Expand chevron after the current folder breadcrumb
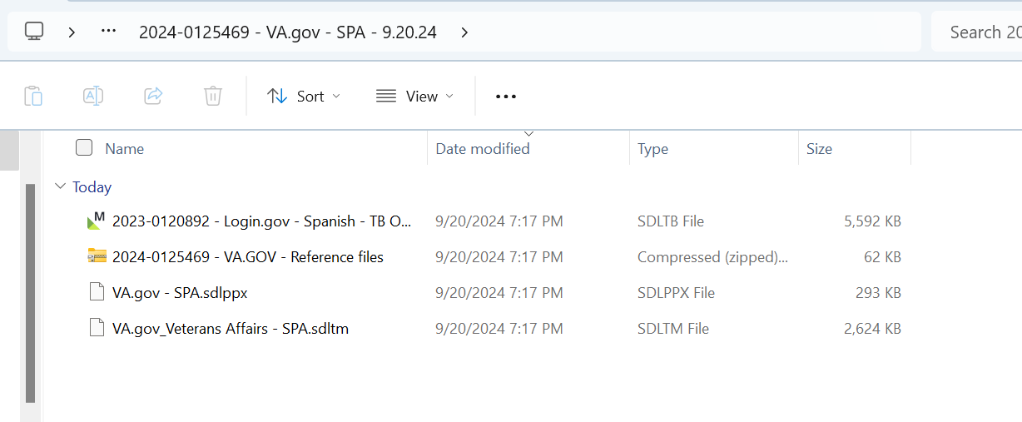 464,32
